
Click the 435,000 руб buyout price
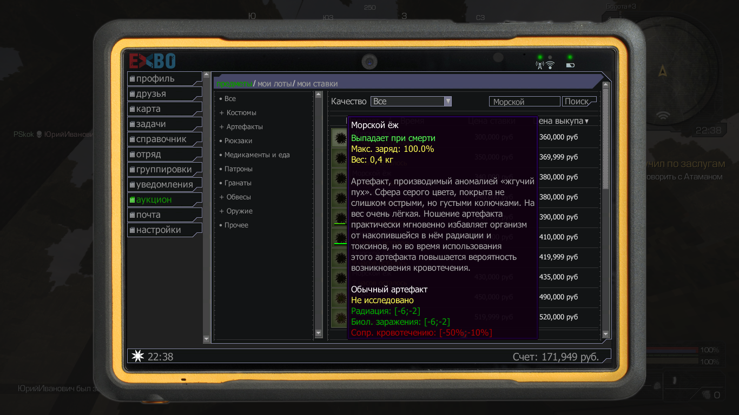(559, 277)
